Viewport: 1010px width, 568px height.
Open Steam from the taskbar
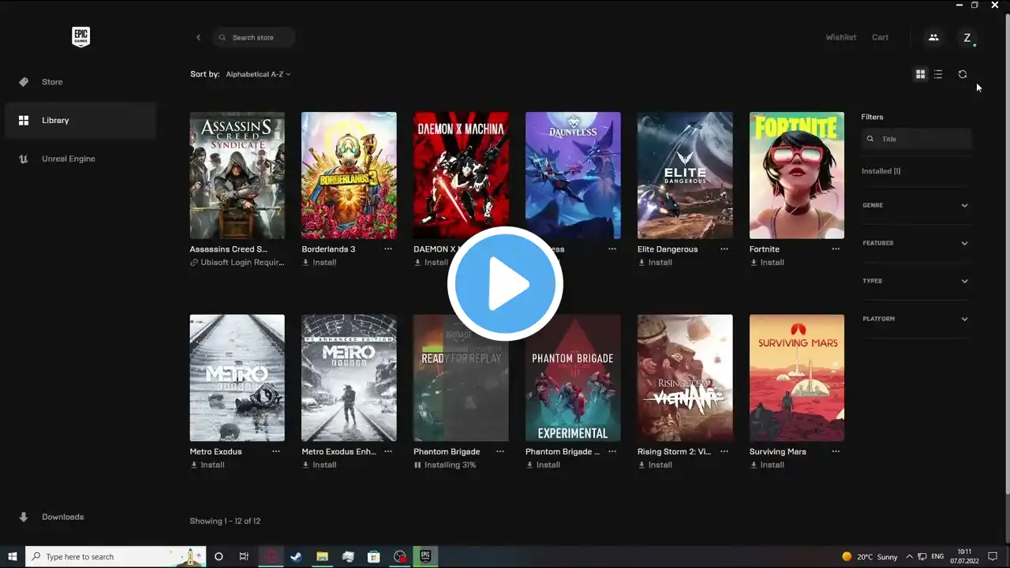tap(296, 556)
